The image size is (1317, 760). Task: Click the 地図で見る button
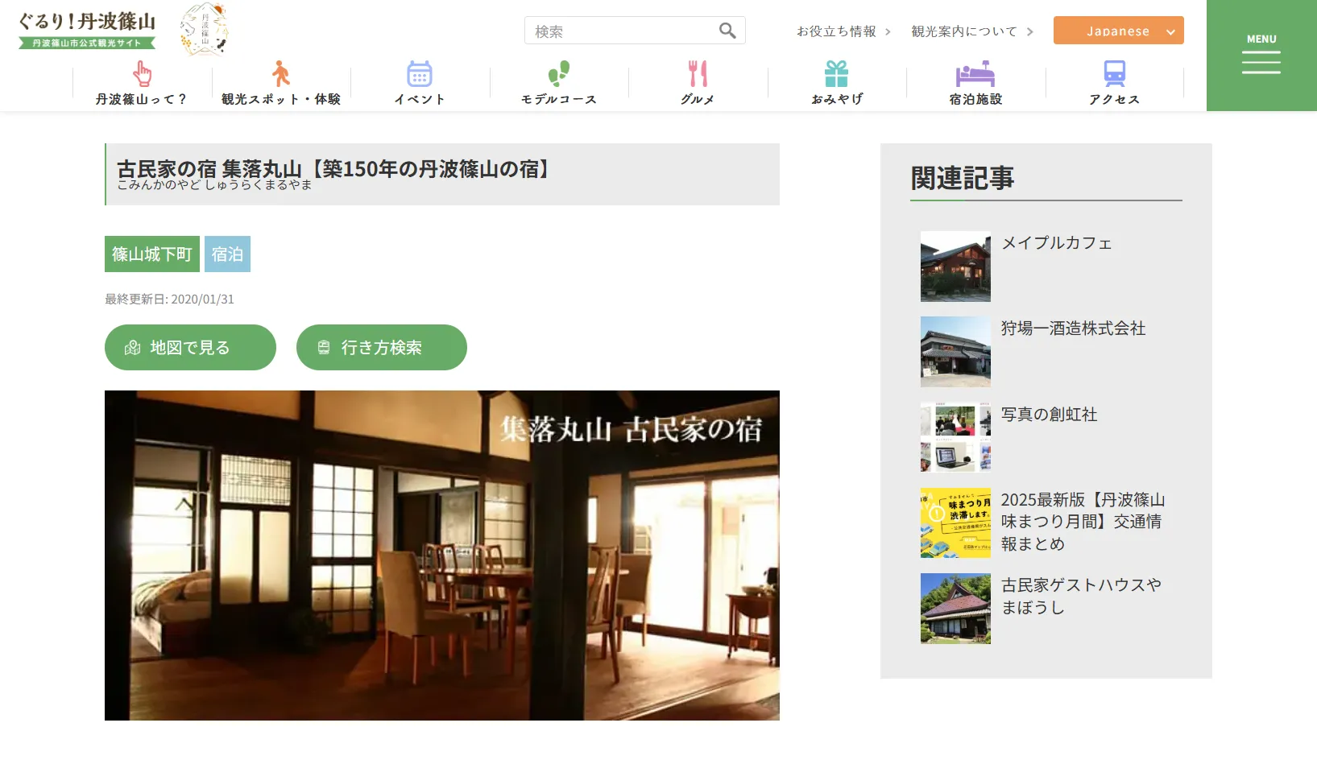pos(190,348)
